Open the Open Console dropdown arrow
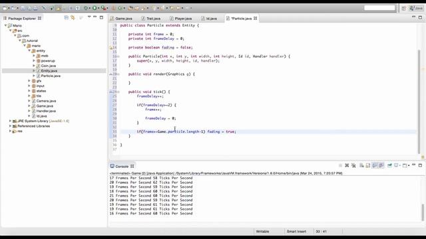The image size is (426, 239). point(409,165)
